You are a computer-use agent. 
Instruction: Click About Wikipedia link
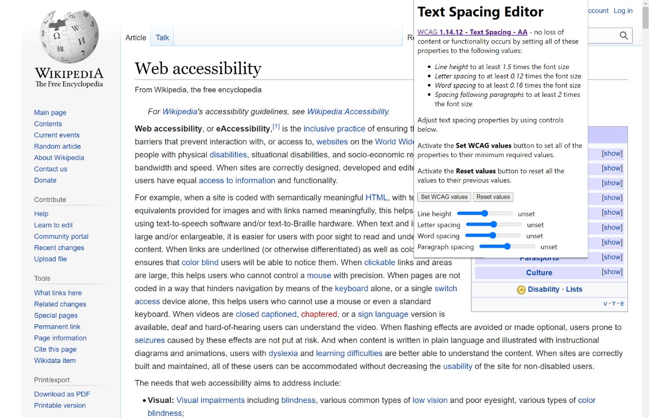(59, 158)
